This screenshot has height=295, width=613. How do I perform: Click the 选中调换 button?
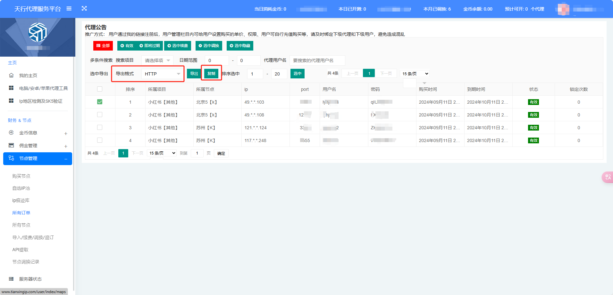tap(209, 46)
